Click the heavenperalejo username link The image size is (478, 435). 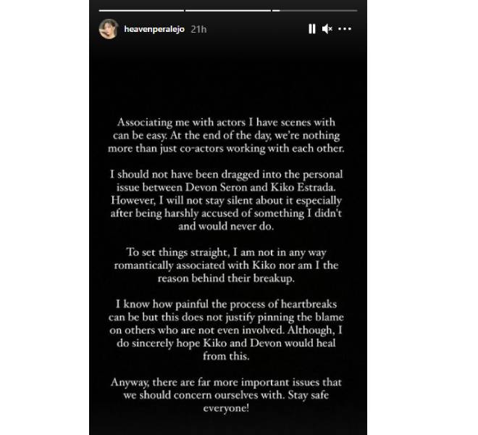(x=154, y=29)
